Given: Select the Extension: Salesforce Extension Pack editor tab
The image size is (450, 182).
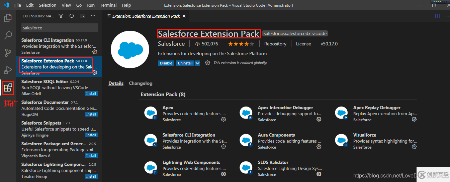Looking at the screenshot, I should point(146,16).
